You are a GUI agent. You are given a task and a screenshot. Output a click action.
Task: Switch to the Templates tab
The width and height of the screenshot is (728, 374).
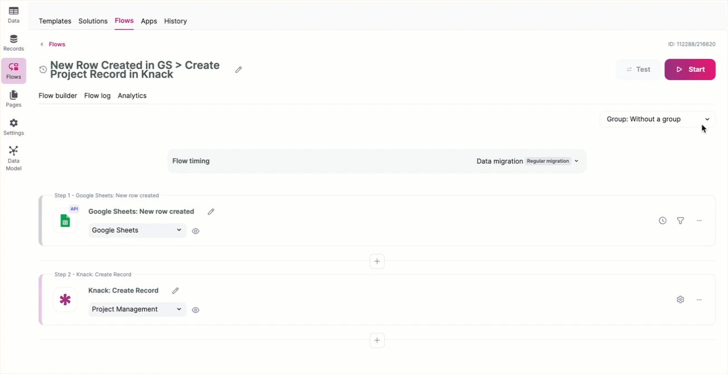(x=55, y=21)
